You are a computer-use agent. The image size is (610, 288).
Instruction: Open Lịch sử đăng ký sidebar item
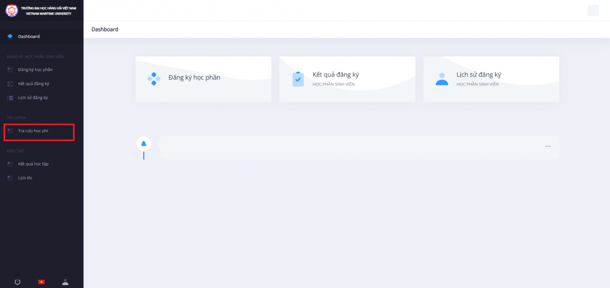[x=33, y=98]
